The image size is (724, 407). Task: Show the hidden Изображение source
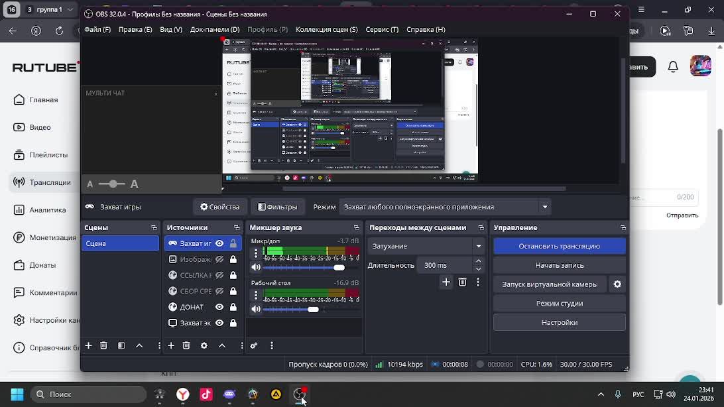(x=219, y=259)
